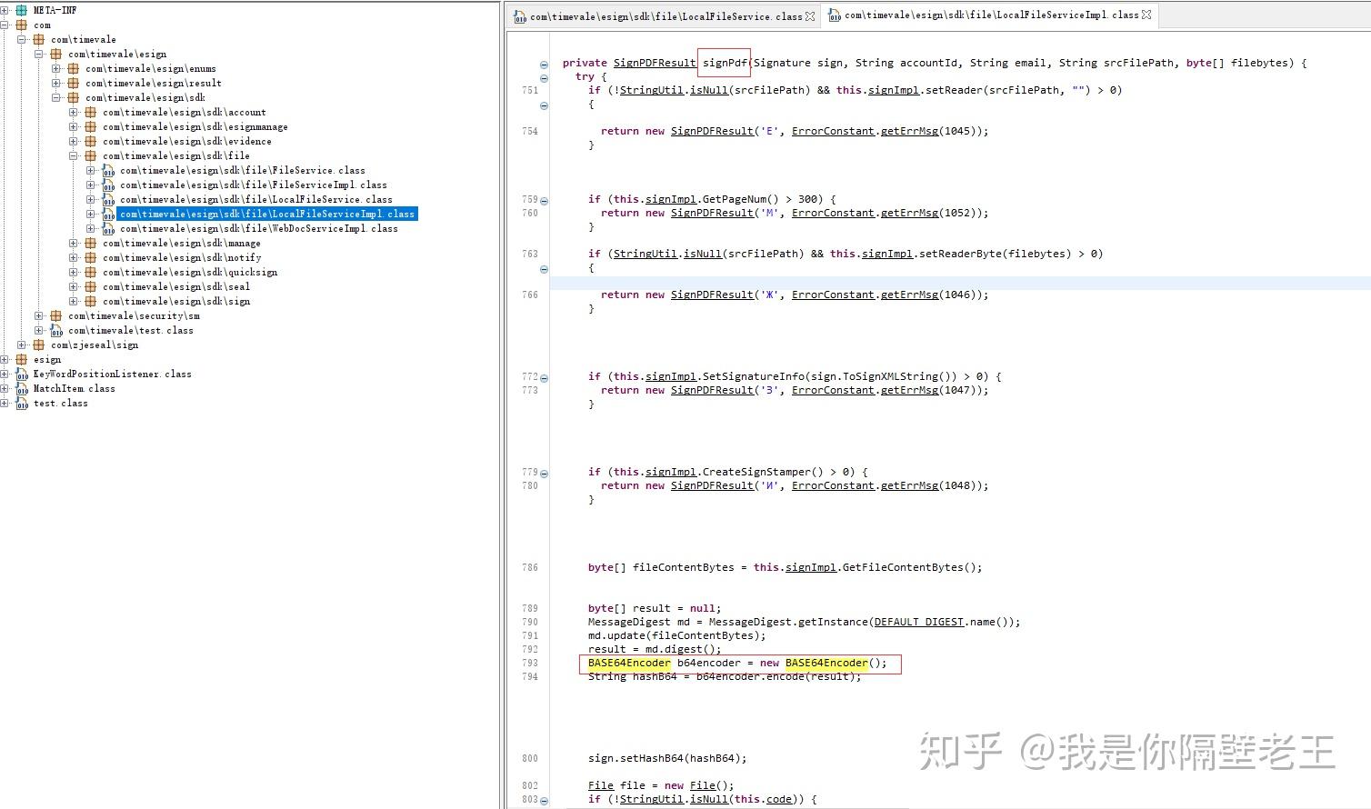This screenshot has height=809, width=1371.
Task: Click the WebDocServiceImpl.class file icon
Action: [x=109, y=228]
